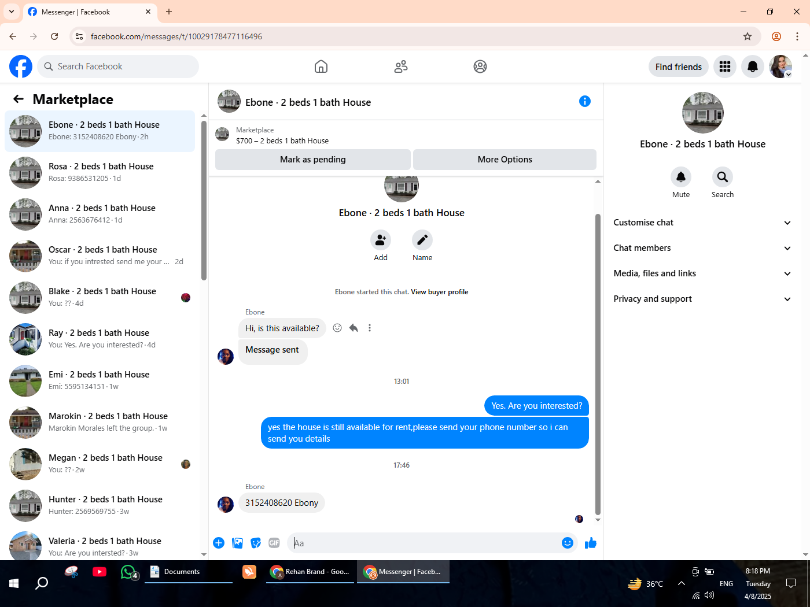Expand the Customise chat section
This screenshot has width=810, height=607.
coord(702,223)
